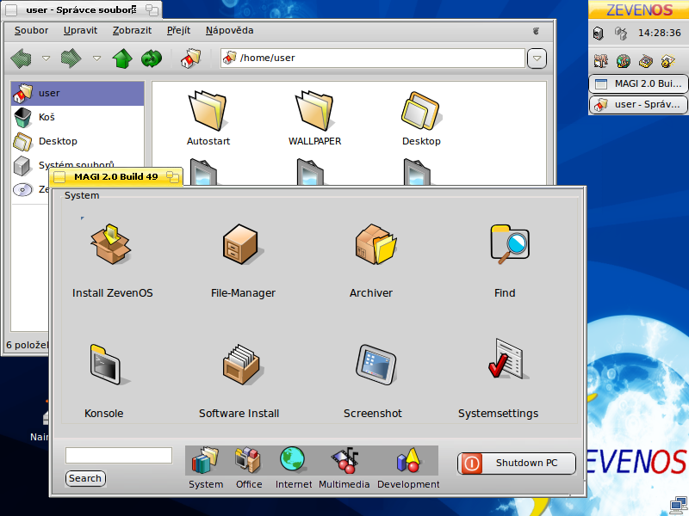Click the Search button in MAGI
689x516 pixels.
click(85, 478)
